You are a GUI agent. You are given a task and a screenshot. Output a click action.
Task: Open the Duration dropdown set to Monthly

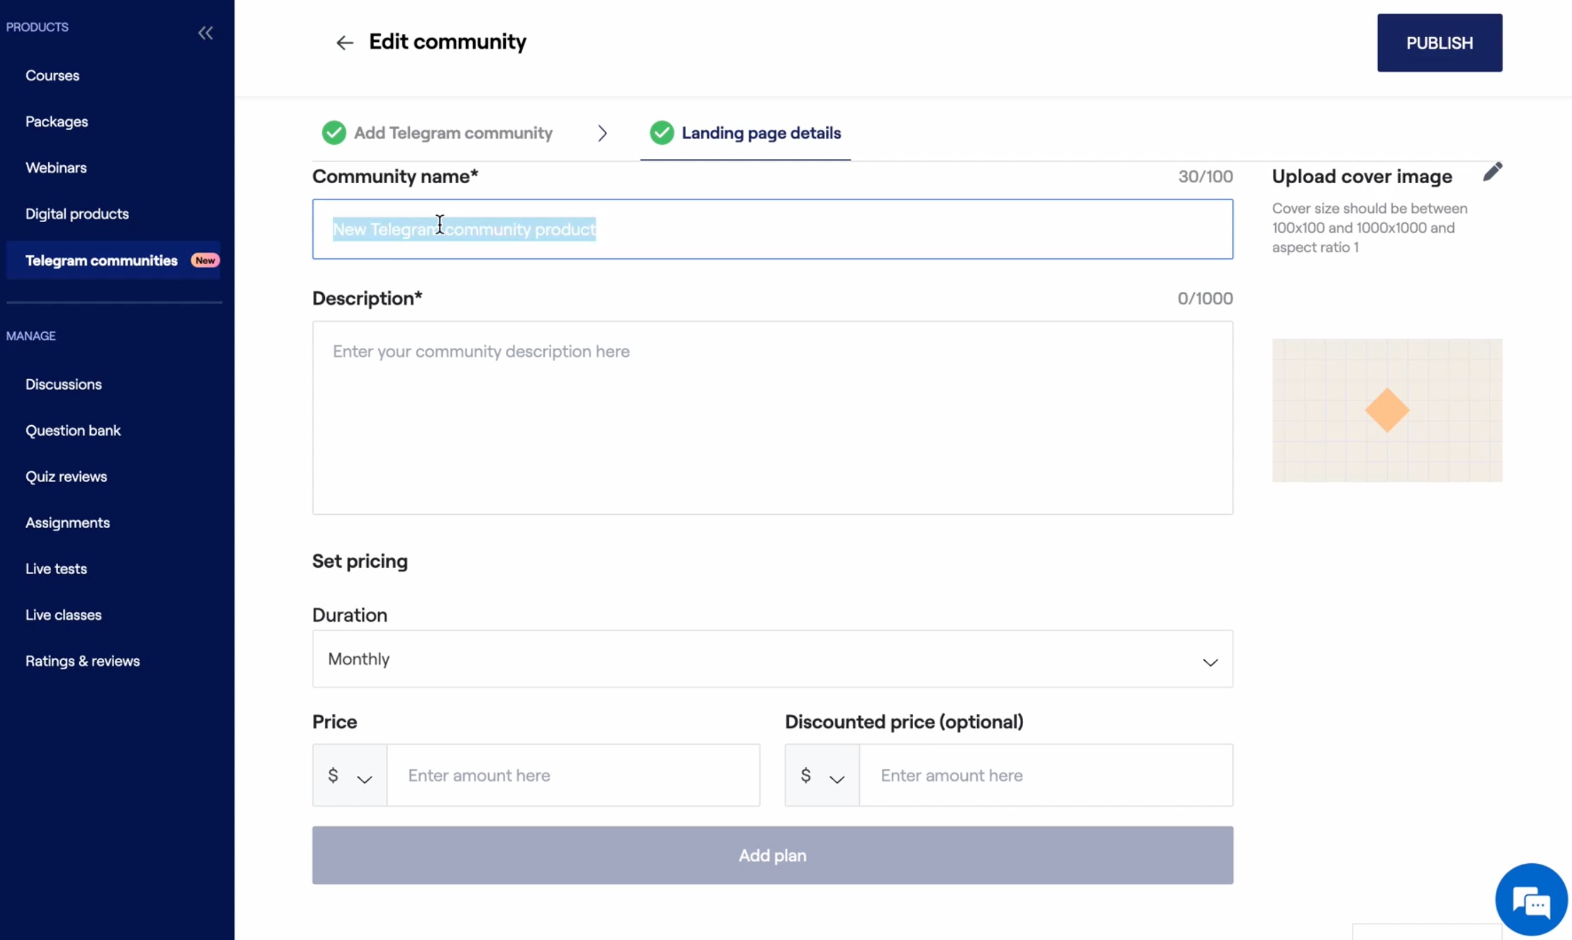pos(772,659)
